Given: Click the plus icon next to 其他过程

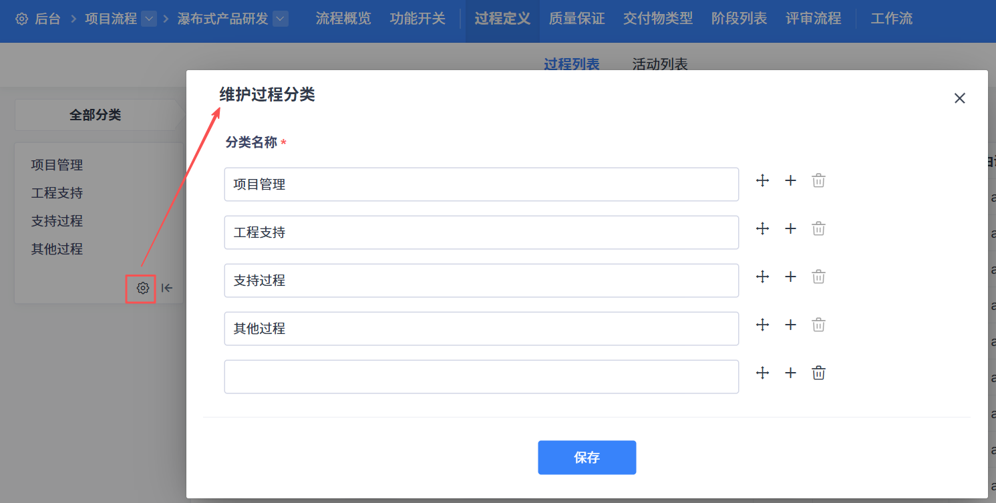Looking at the screenshot, I should 790,325.
